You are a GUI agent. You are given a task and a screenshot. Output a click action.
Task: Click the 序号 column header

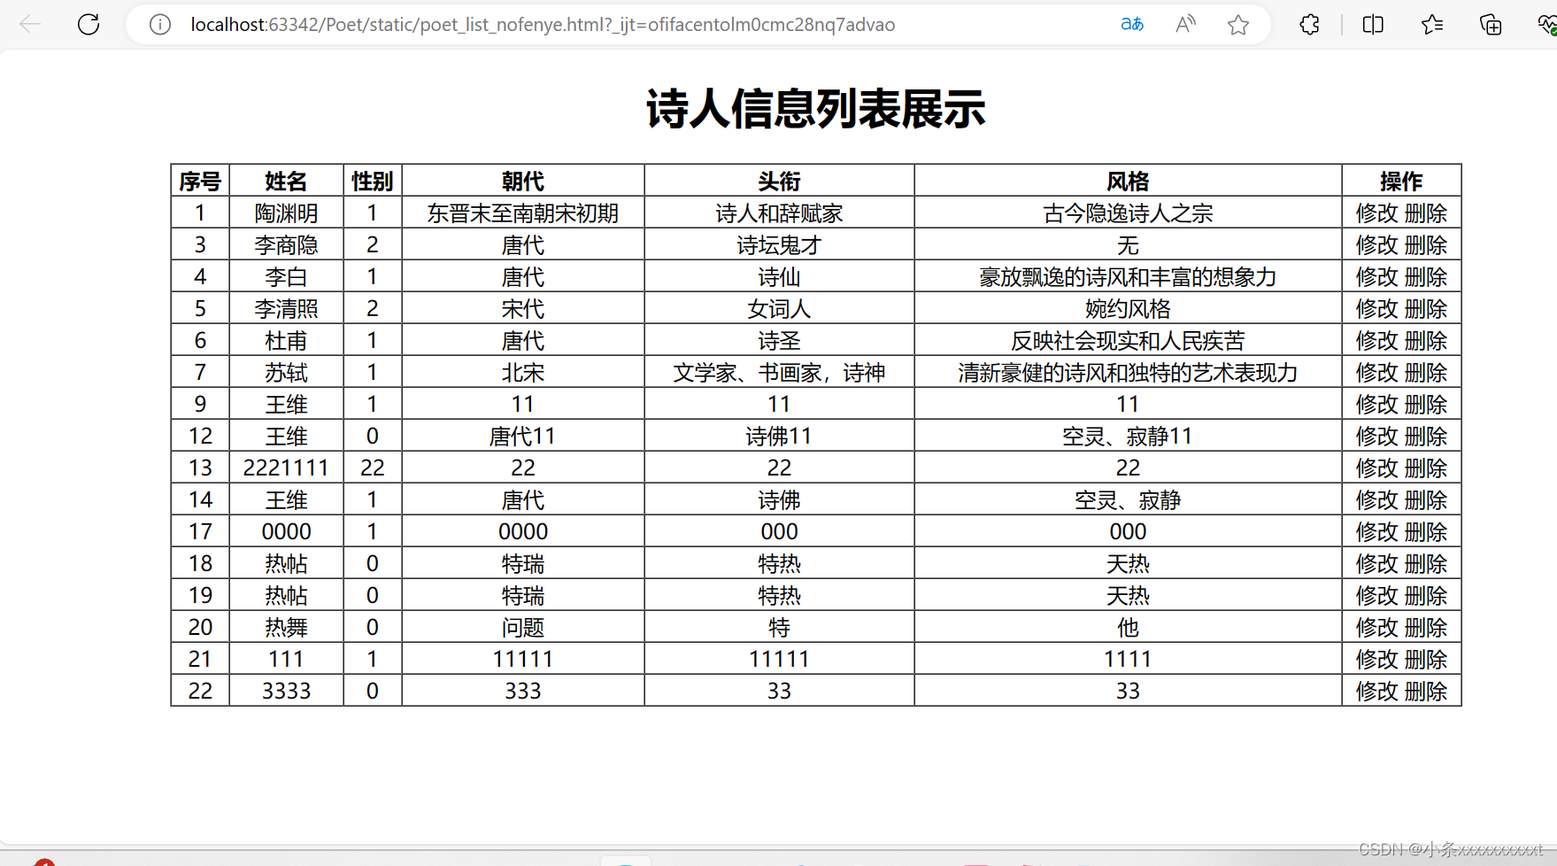coord(200,182)
